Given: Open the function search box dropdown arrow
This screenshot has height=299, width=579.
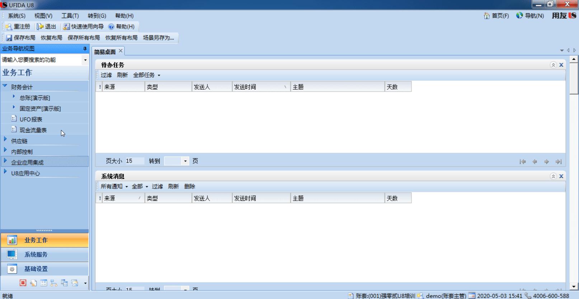Looking at the screenshot, I should tap(85, 60).
